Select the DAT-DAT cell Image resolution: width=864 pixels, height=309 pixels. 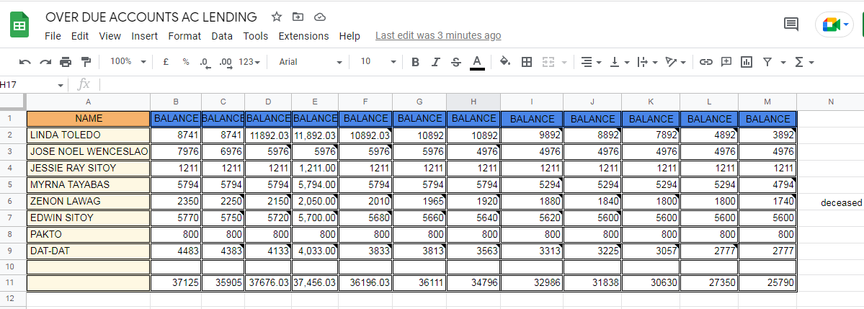tap(88, 251)
